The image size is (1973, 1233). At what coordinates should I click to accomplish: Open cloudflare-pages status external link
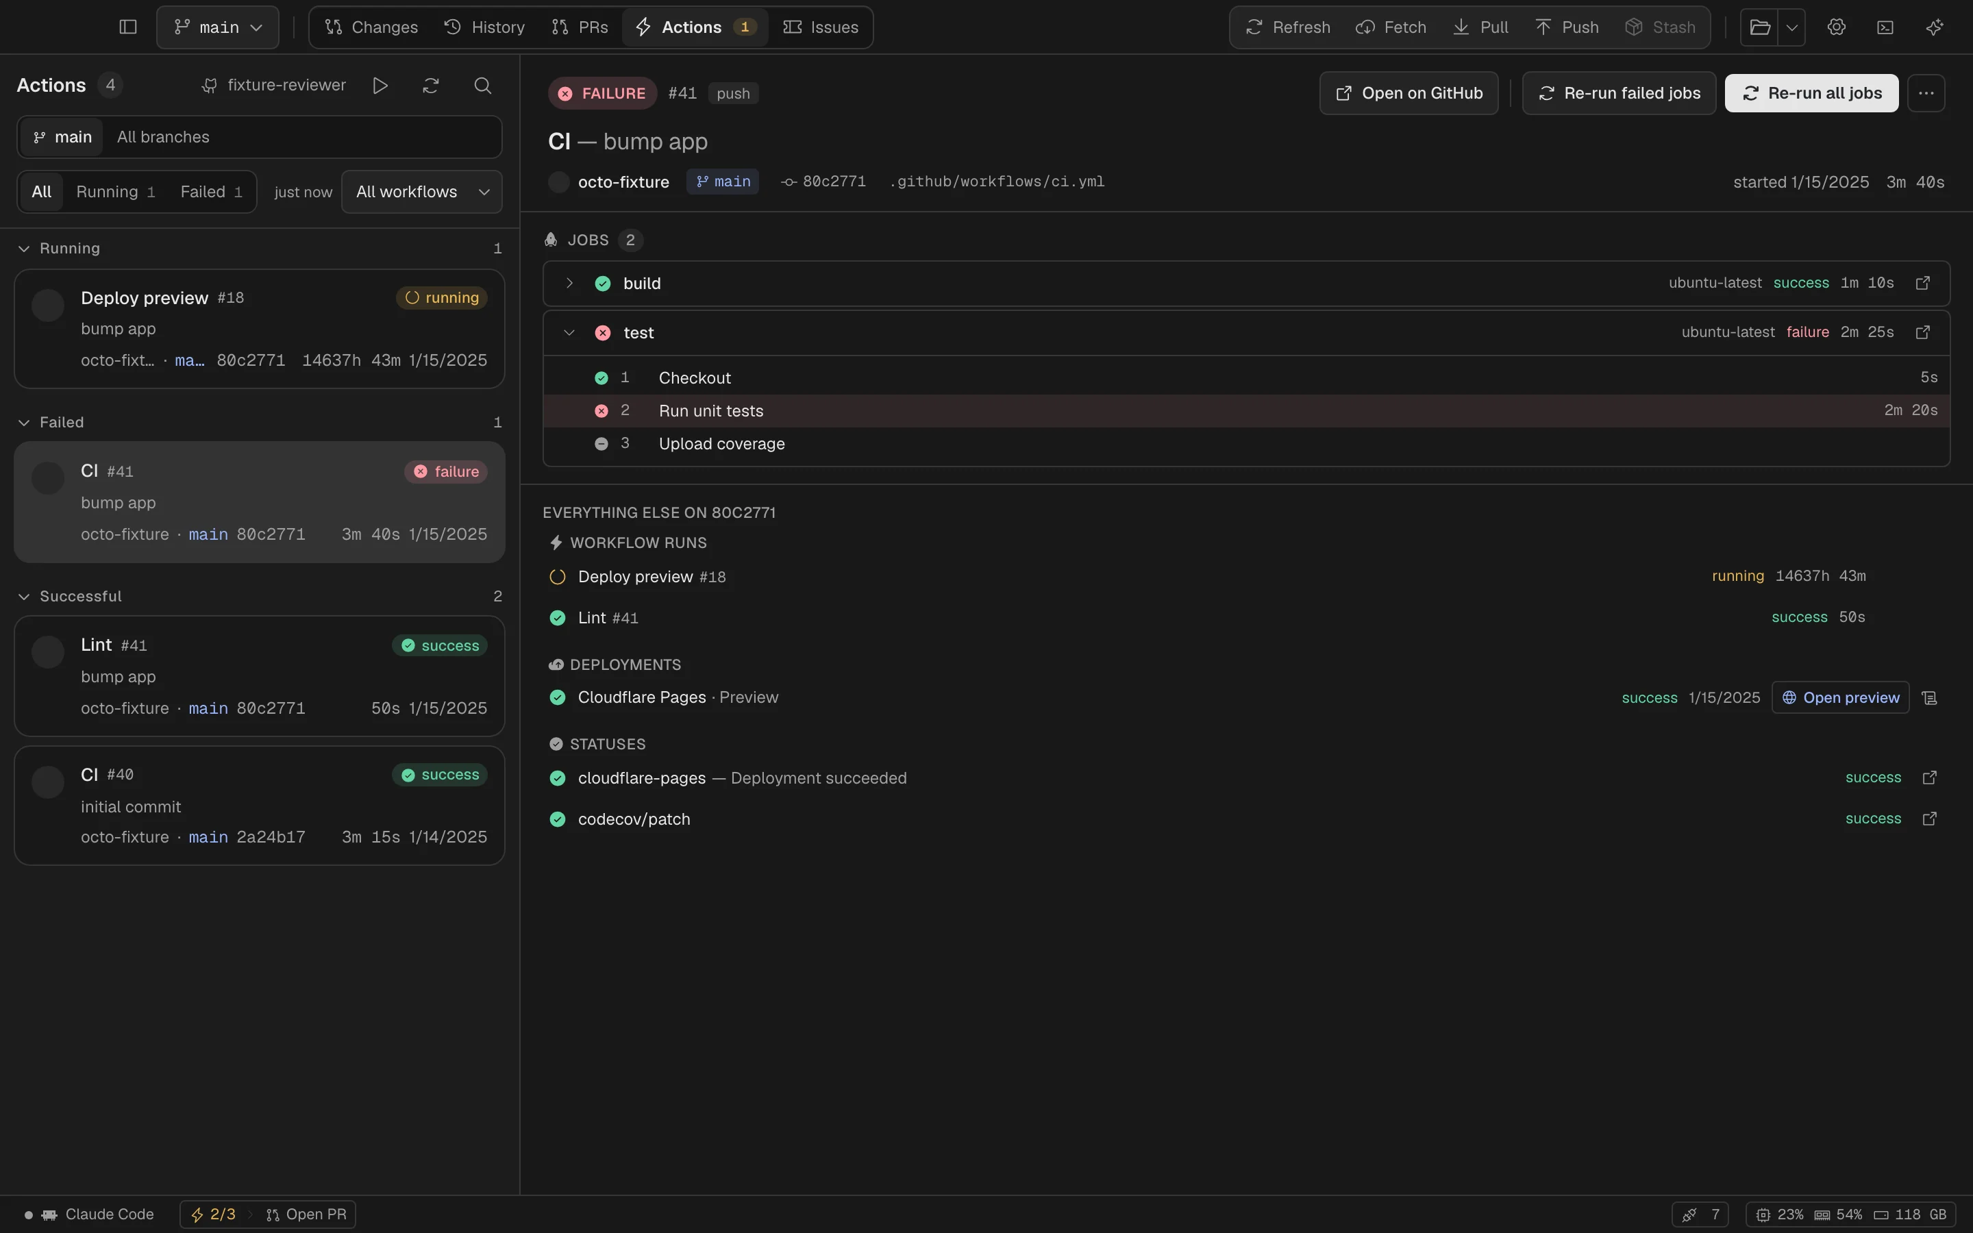click(x=1929, y=778)
